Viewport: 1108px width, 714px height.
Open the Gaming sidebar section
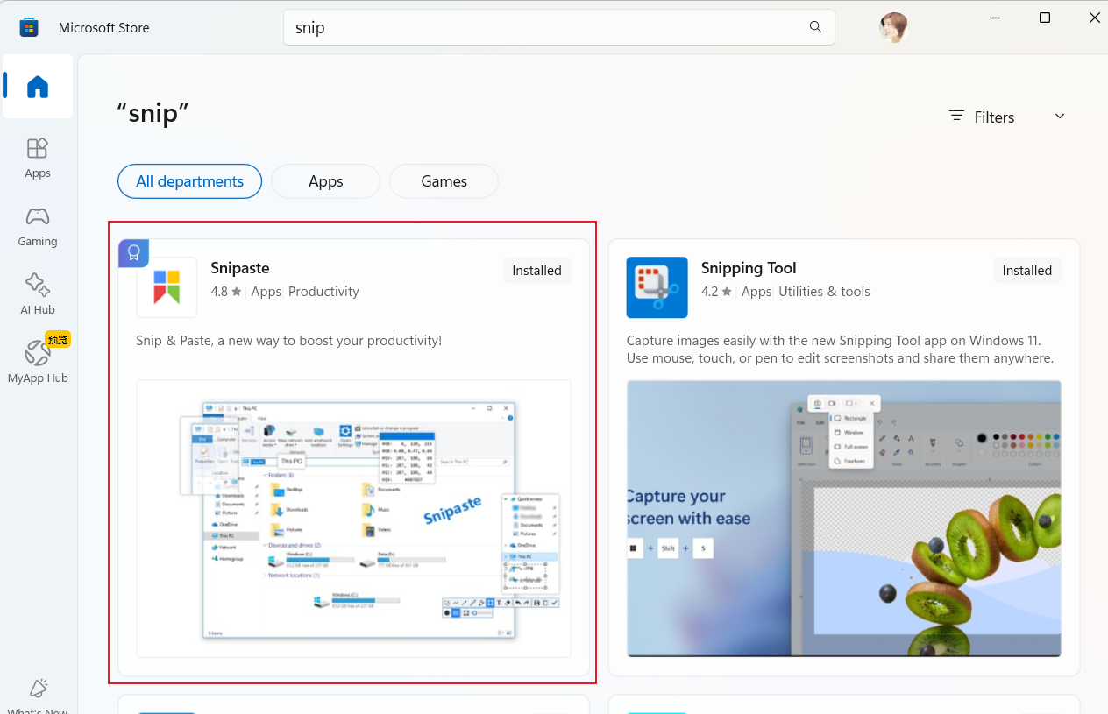coord(38,226)
